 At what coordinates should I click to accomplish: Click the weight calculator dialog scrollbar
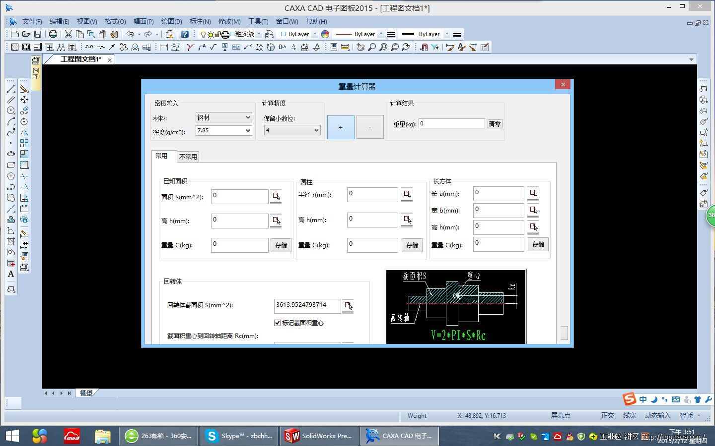point(565,333)
